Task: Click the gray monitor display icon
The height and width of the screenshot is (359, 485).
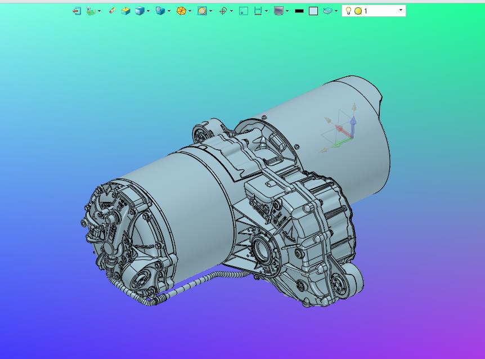Action: pyautogui.click(x=279, y=11)
